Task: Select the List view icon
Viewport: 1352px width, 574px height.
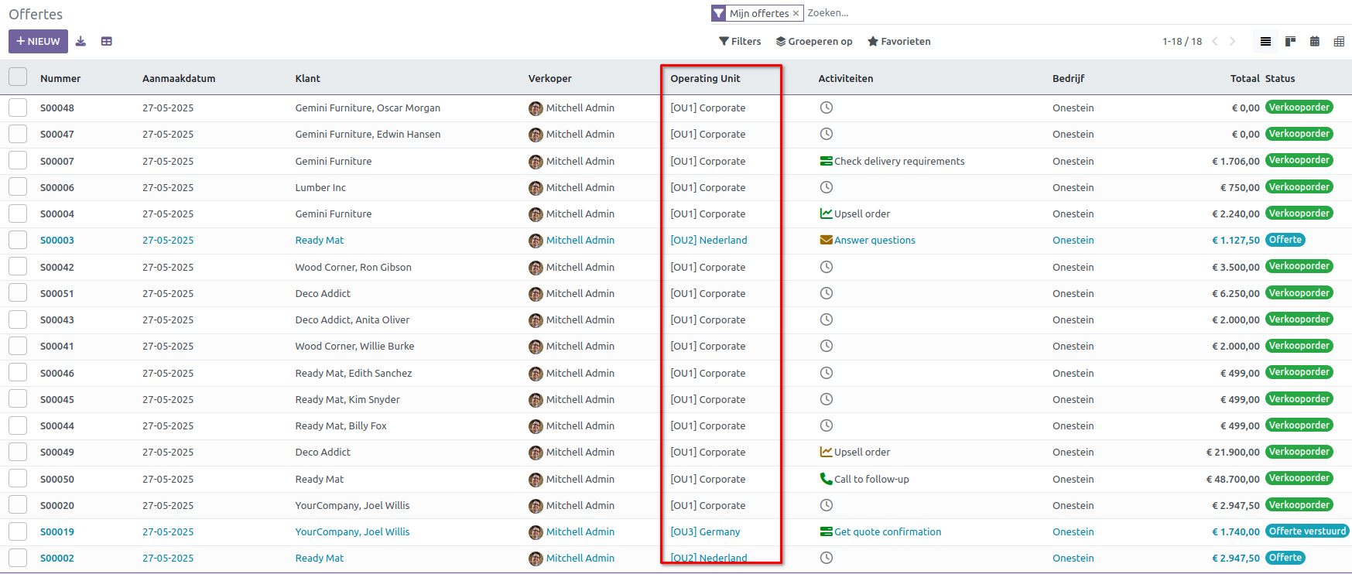Action: coord(1265,42)
